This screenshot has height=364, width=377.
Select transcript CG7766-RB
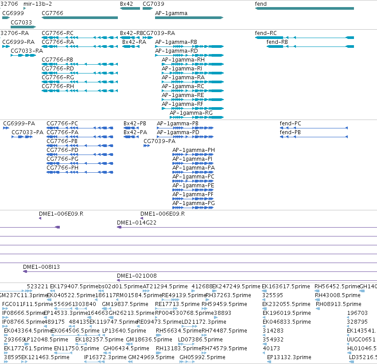[57, 60]
